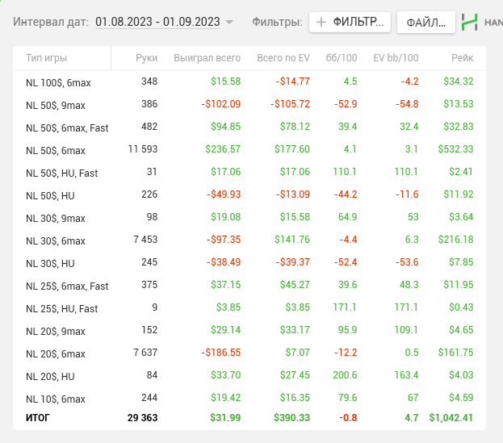This screenshot has width=503, height=443.
Task: Sort by EV bb/100 column header
Action: [396, 58]
